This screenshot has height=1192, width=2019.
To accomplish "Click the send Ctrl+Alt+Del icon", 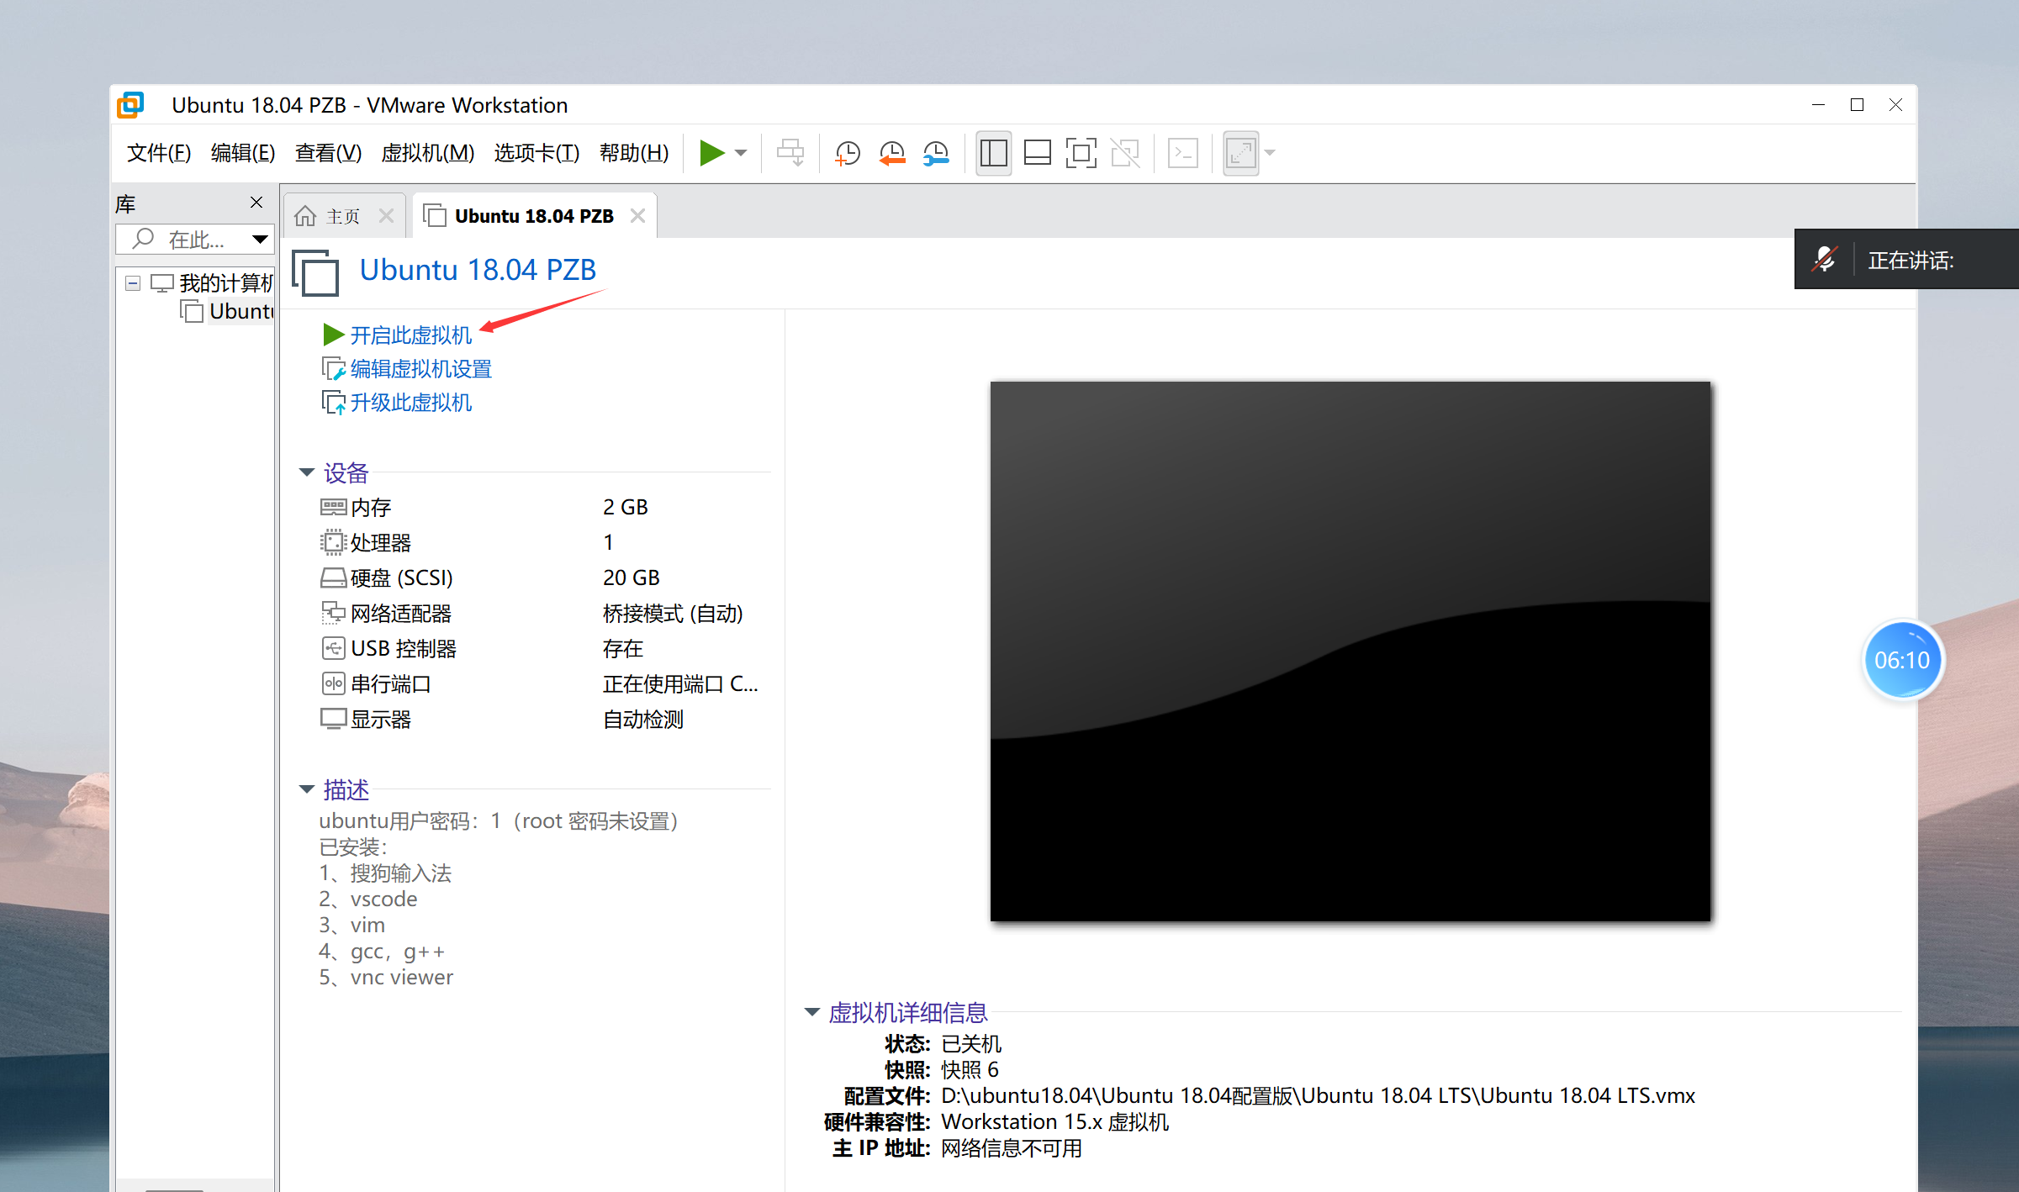I will coord(790,153).
